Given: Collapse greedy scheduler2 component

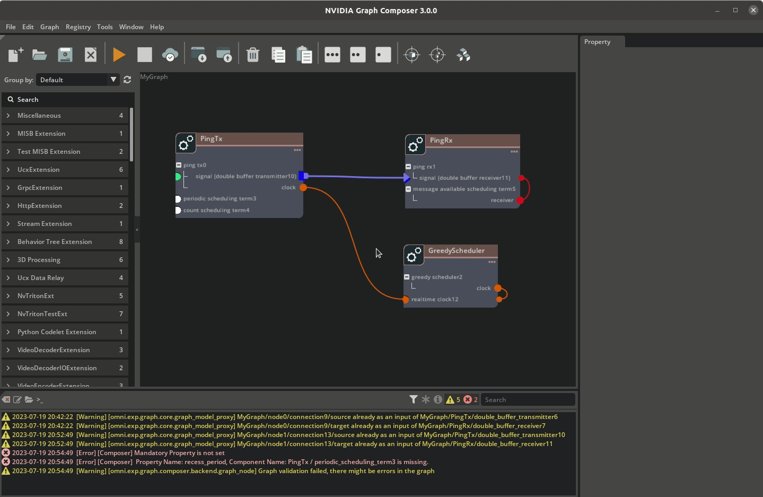Looking at the screenshot, I should click(x=407, y=277).
